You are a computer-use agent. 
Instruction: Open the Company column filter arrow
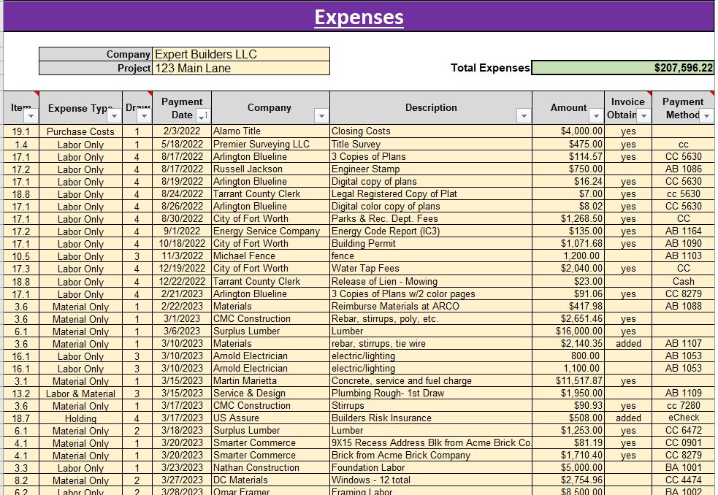point(321,116)
